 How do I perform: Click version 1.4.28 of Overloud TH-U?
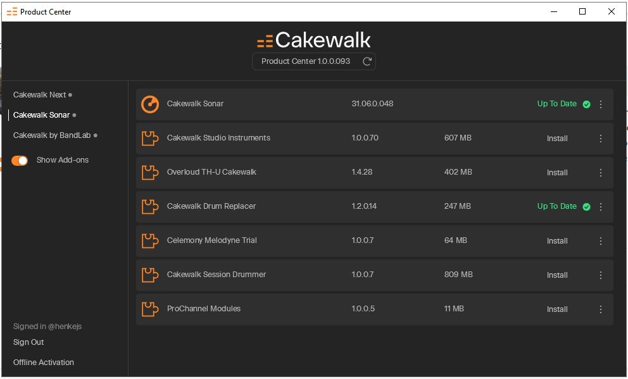tap(361, 172)
